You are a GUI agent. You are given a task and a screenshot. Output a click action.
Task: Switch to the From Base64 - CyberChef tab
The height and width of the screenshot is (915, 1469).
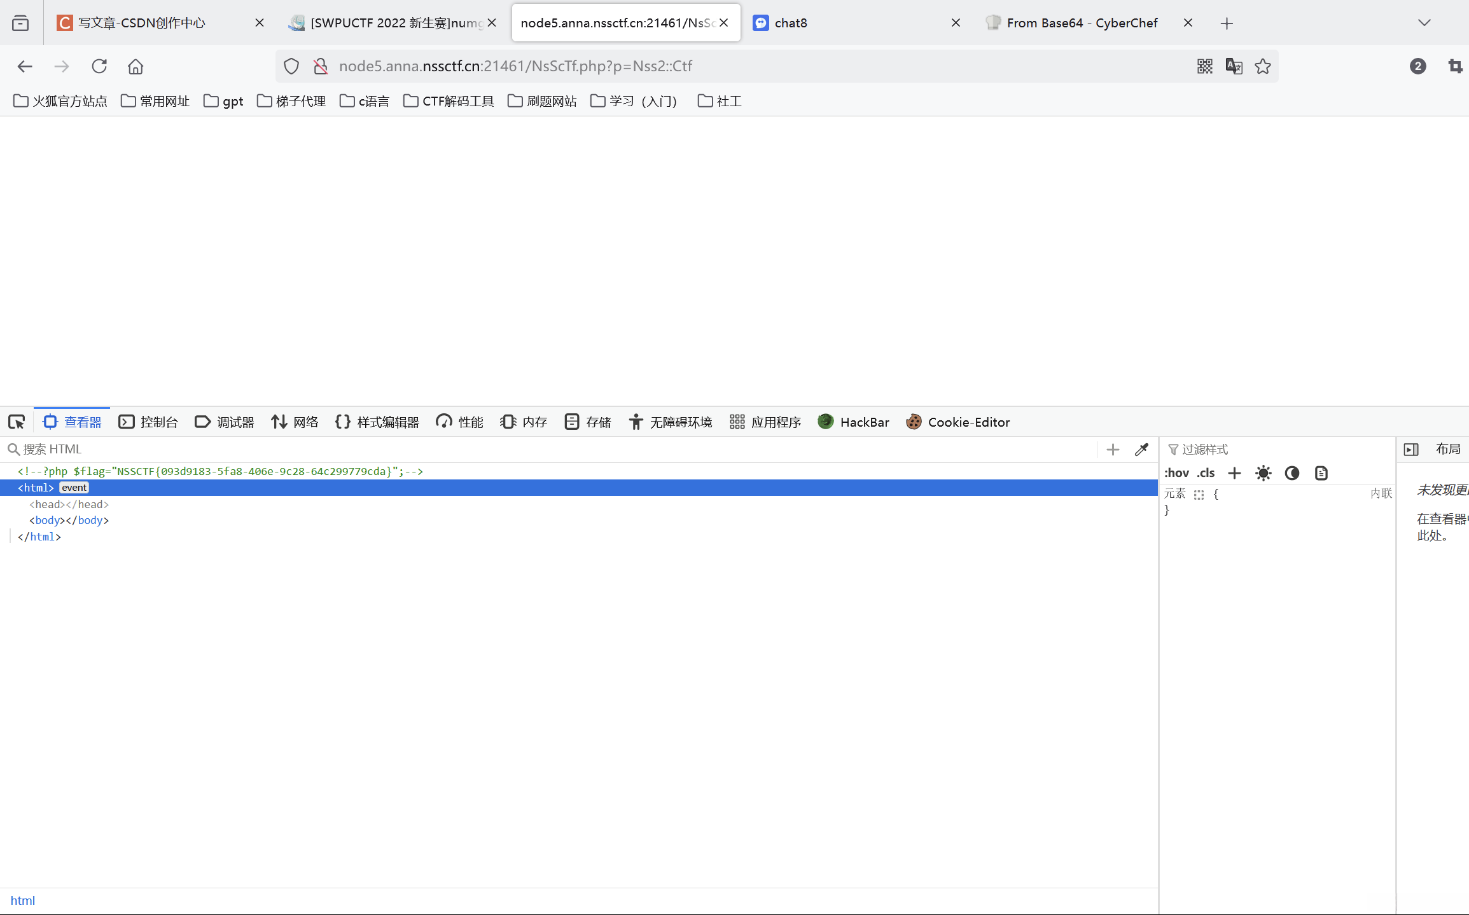1082,23
